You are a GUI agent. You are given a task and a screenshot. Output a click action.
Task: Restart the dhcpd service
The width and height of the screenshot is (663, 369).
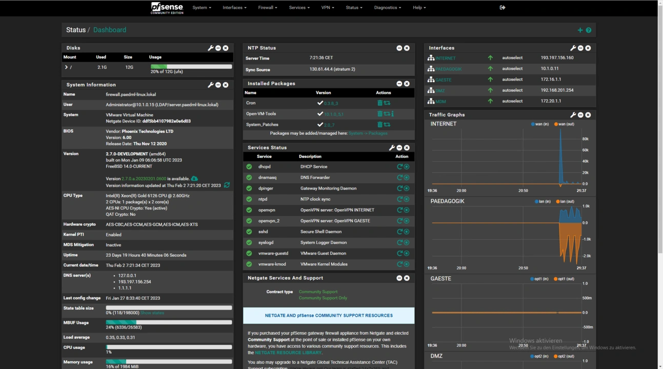tap(399, 167)
